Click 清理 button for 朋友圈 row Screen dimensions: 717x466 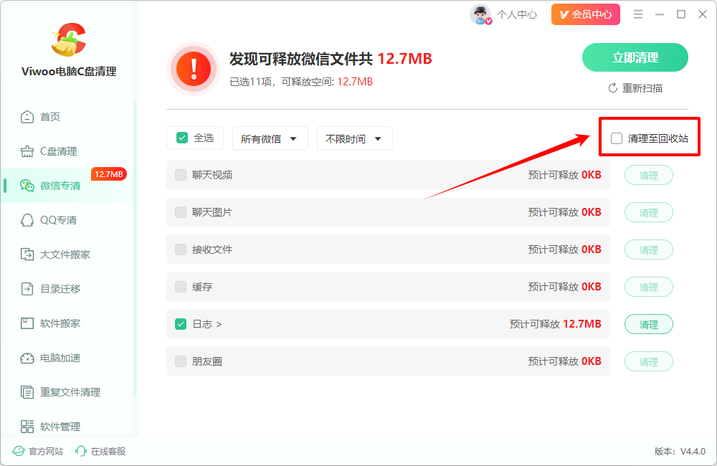click(649, 362)
